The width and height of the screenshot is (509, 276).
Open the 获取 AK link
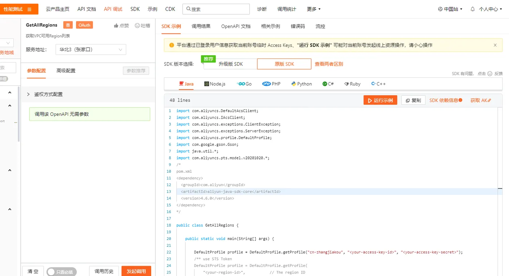pos(481,100)
